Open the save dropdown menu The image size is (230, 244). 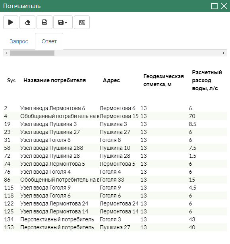coord(63,22)
